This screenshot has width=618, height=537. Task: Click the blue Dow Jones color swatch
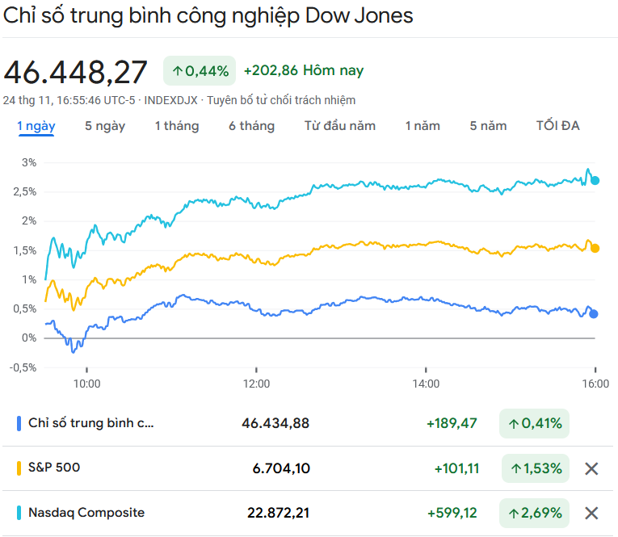click(x=19, y=423)
